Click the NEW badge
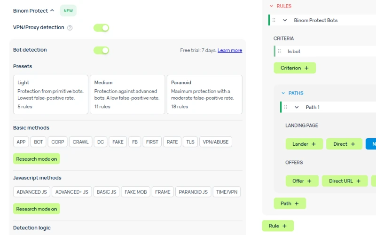The width and height of the screenshot is (376, 235). (68, 11)
